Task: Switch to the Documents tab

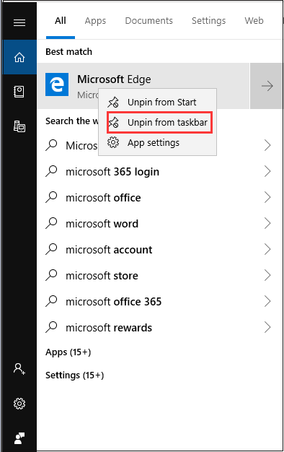Action: click(x=148, y=21)
